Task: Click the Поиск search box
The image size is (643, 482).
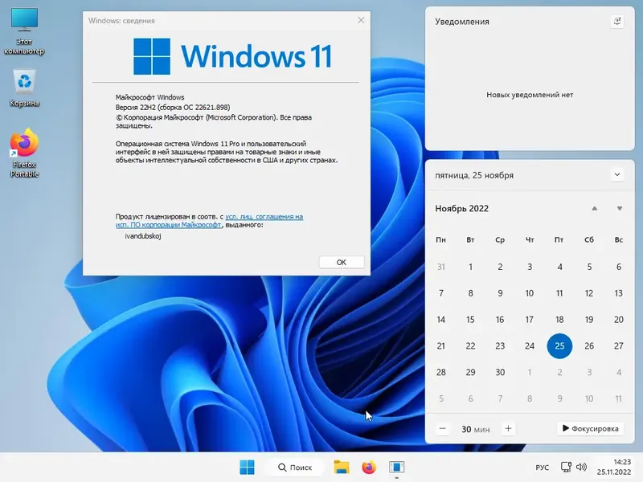Action: point(295,467)
